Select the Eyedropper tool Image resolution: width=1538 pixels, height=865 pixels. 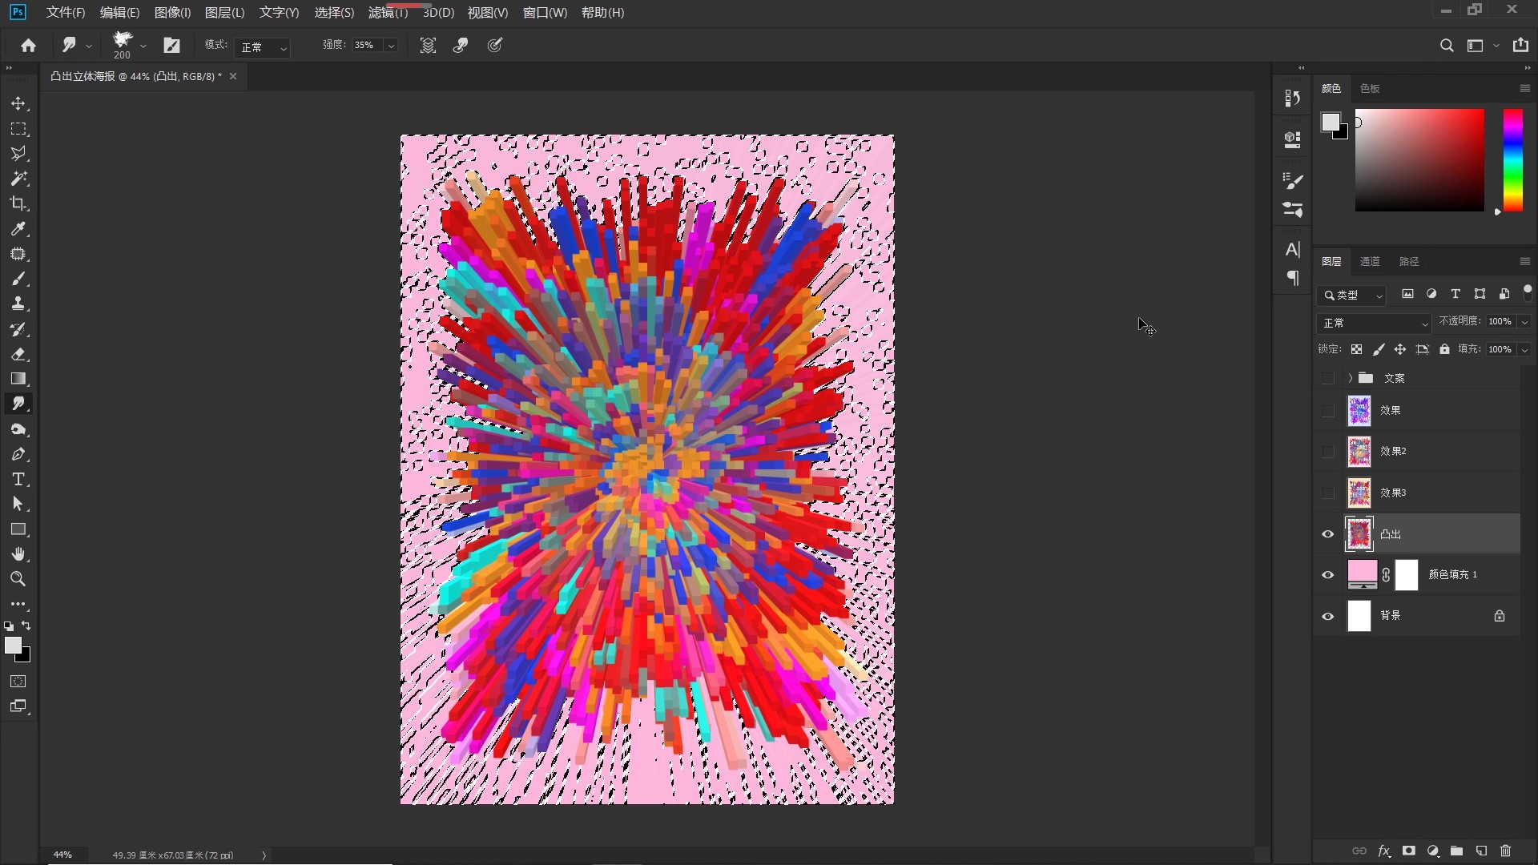(18, 229)
